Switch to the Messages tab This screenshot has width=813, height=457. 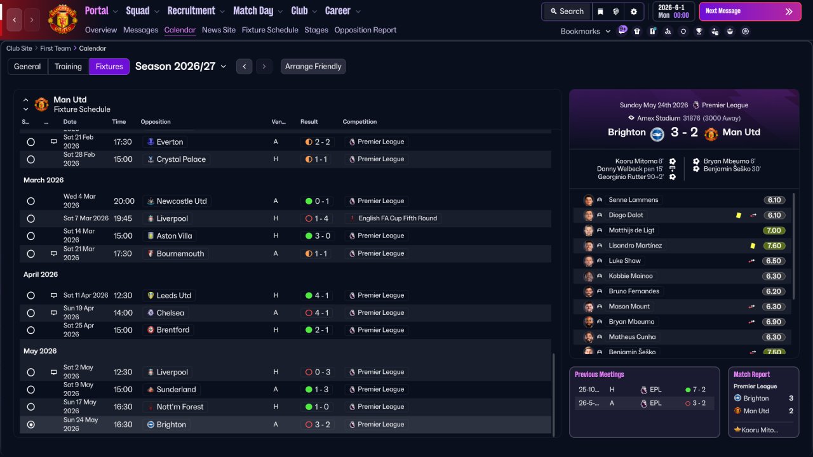(140, 30)
